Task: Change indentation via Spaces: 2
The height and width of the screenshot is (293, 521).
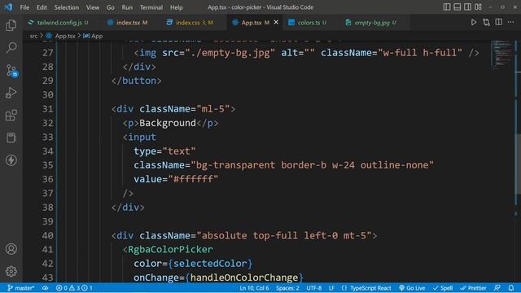Action: coord(287,287)
